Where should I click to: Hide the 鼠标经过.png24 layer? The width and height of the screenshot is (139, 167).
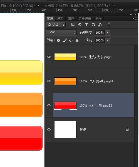(x=49, y=81)
